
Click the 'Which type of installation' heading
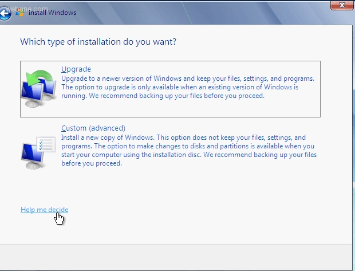(98, 42)
